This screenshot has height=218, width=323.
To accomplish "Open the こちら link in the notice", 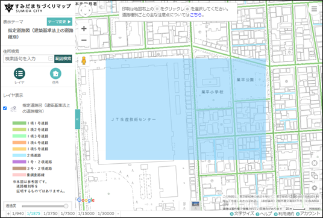I will pyautogui.click(x=196, y=15).
